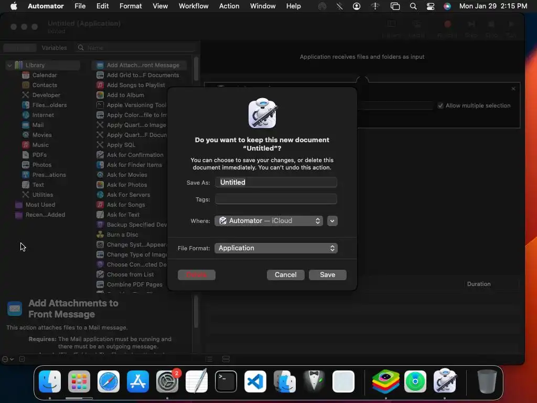Close the workflow action with X
This screenshot has width=537, height=403.
point(513,89)
